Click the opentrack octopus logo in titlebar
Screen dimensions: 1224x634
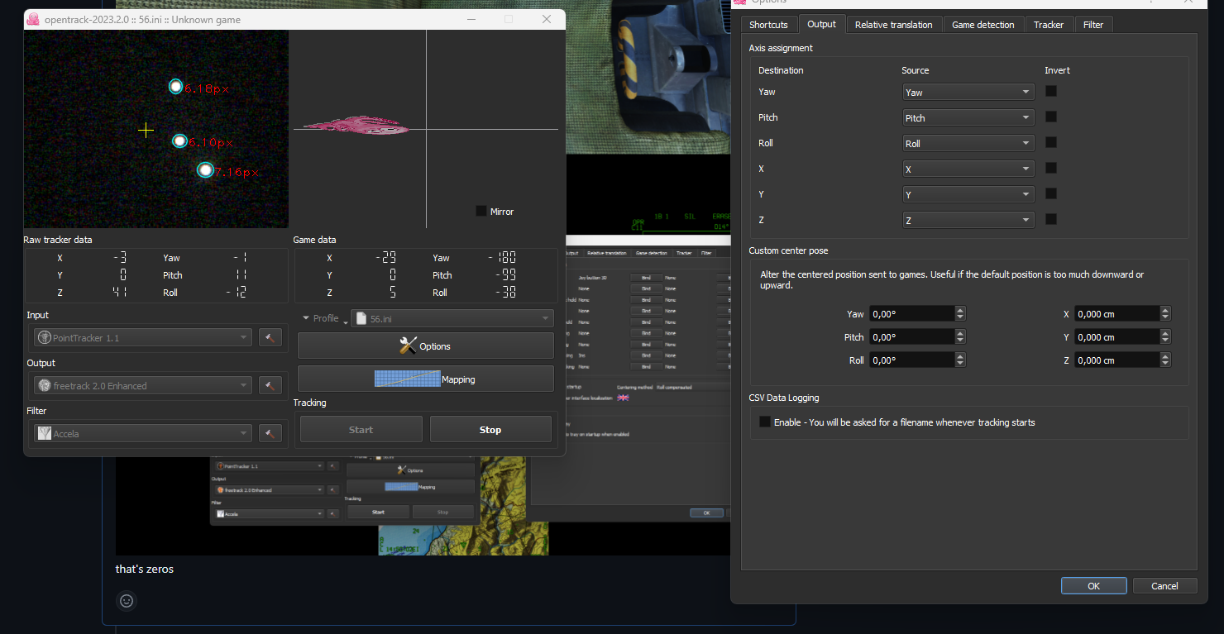point(33,18)
